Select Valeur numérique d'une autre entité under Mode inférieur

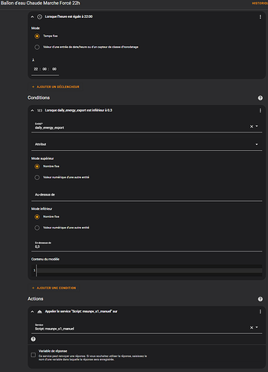coord(37,228)
